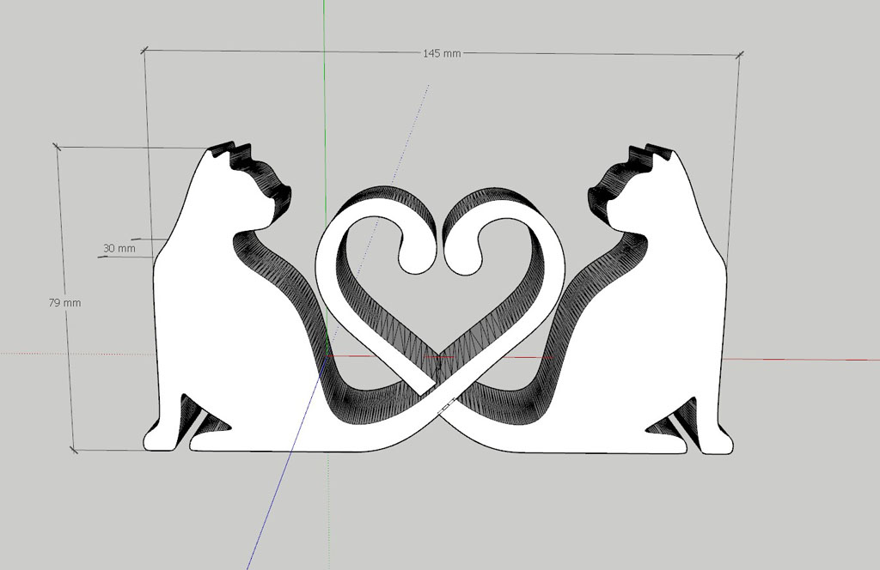Image resolution: width=880 pixels, height=570 pixels.
Task: Click the 79 mm height dimension text
Action: coord(65,302)
